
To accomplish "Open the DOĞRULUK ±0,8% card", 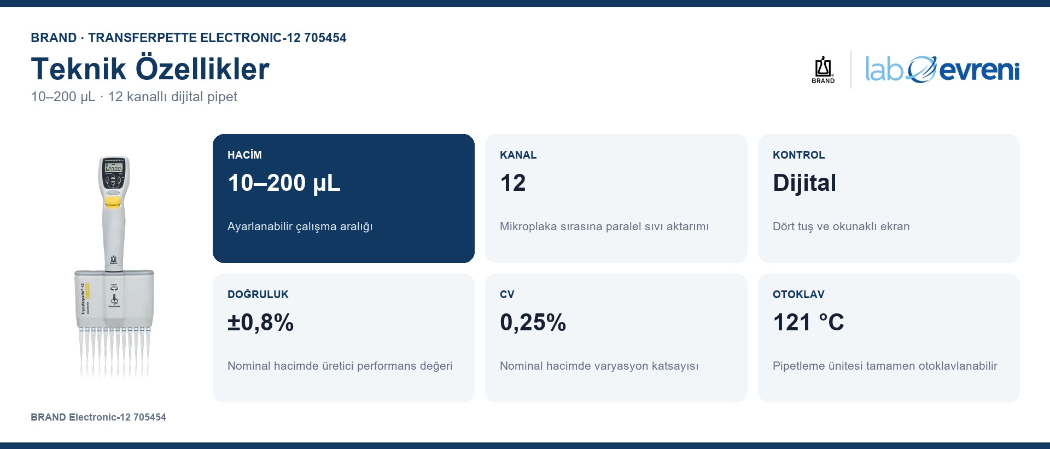I will [343, 338].
